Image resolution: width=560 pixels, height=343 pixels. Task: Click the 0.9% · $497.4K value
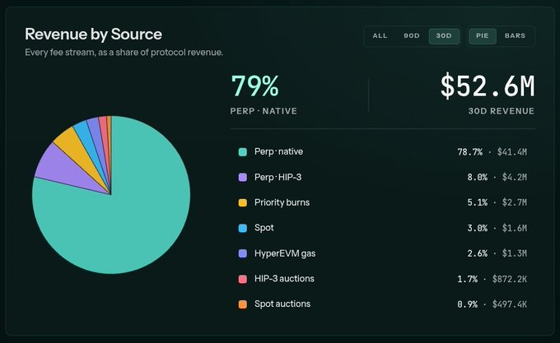tap(492, 304)
